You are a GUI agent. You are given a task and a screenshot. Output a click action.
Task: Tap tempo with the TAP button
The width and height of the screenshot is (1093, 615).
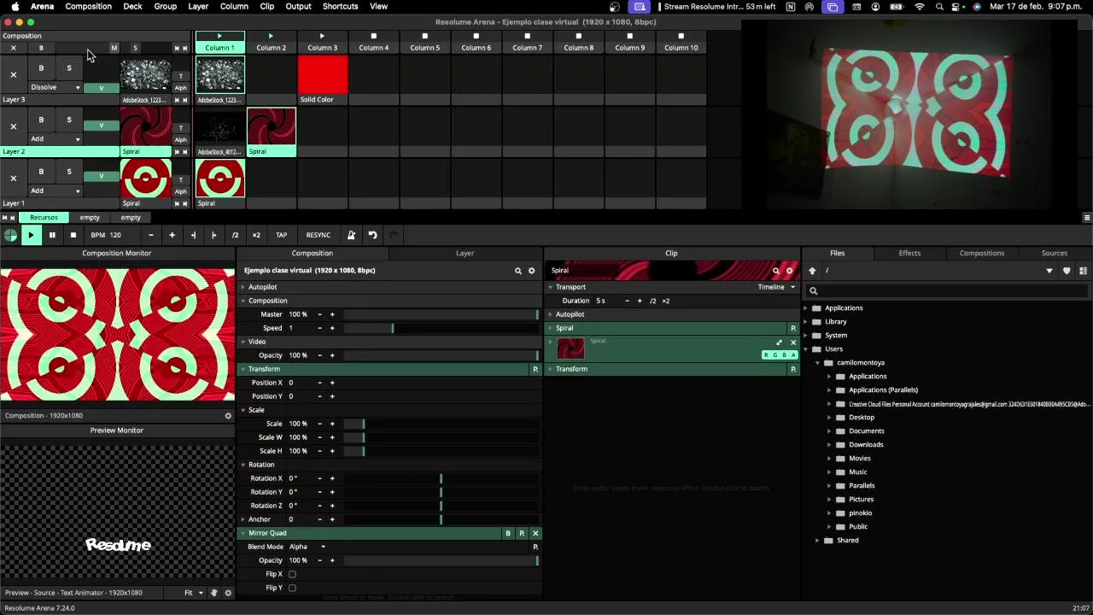[281, 235]
